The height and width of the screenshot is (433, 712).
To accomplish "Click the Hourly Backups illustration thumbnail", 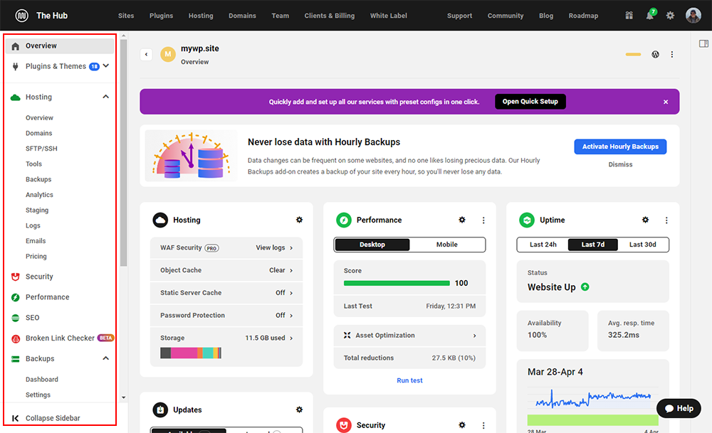I will point(191,156).
